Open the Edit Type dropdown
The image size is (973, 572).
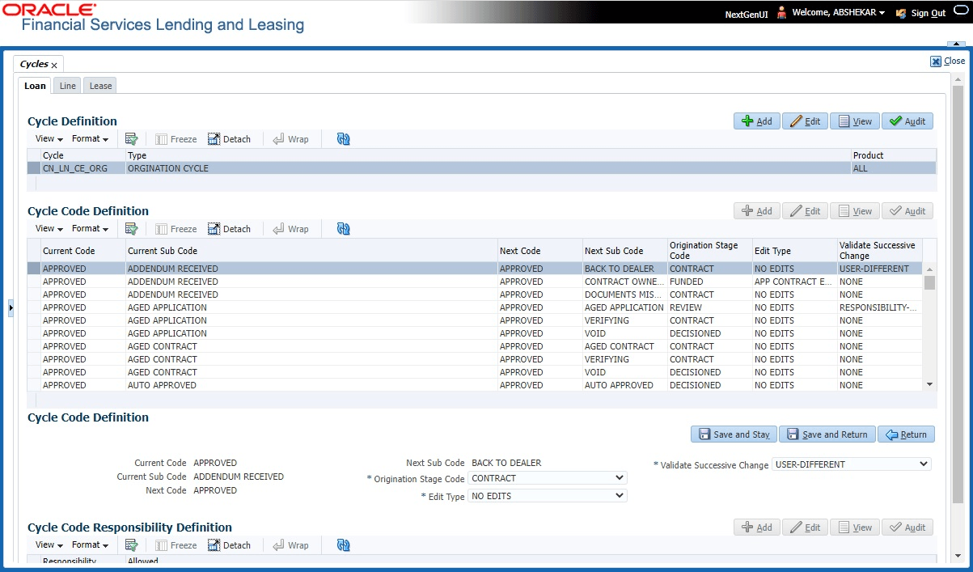548,496
